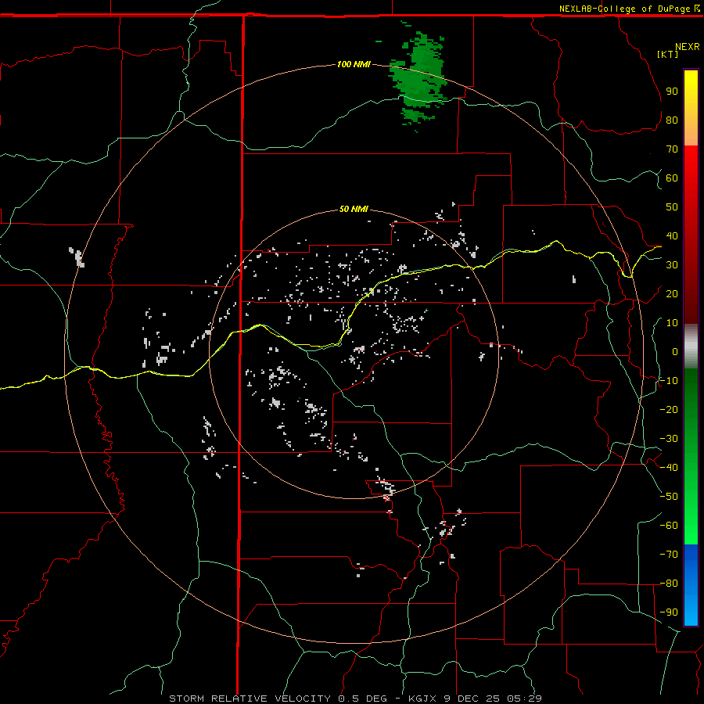Click the 05:29 timestamp in the caption
This screenshot has height=704, width=704.
coord(525,699)
